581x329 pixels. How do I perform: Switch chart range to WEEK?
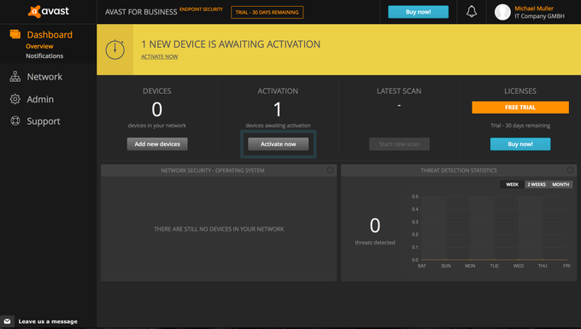tap(512, 185)
